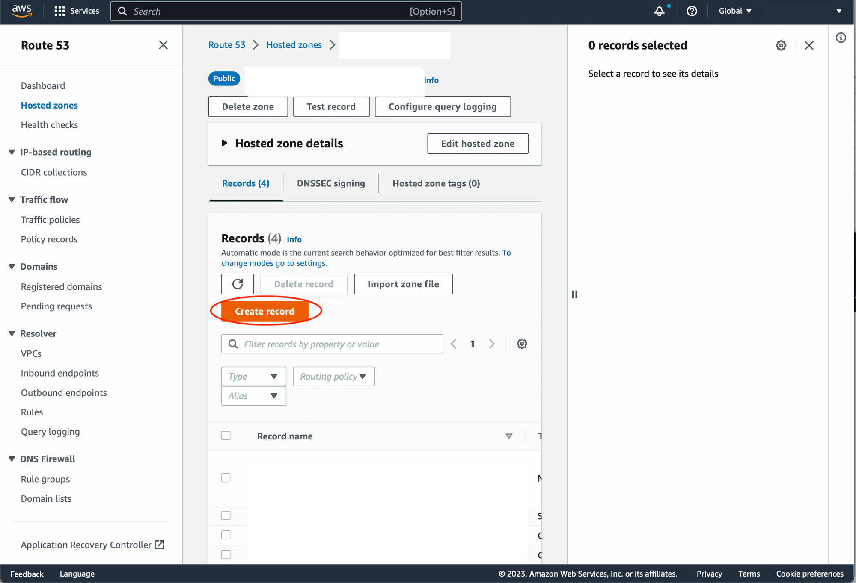Open Hosted zones in sidebar

tap(49, 105)
